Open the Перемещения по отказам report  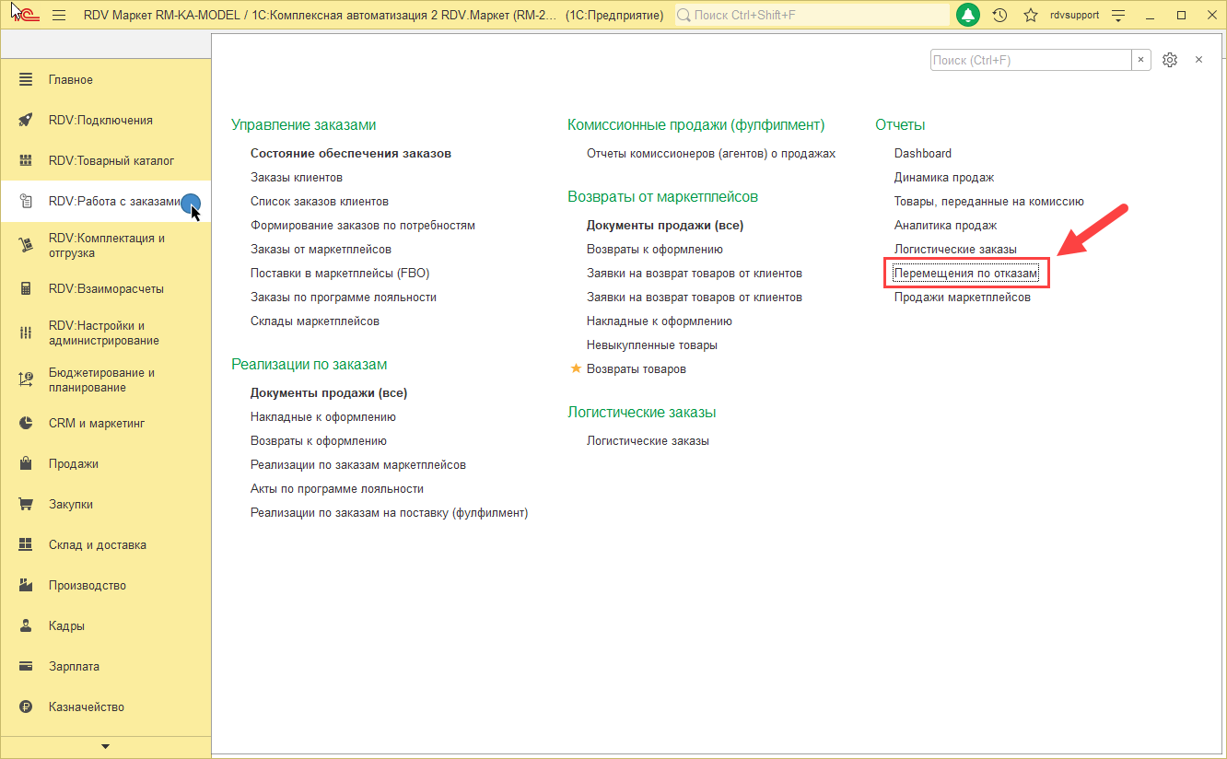coord(966,274)
